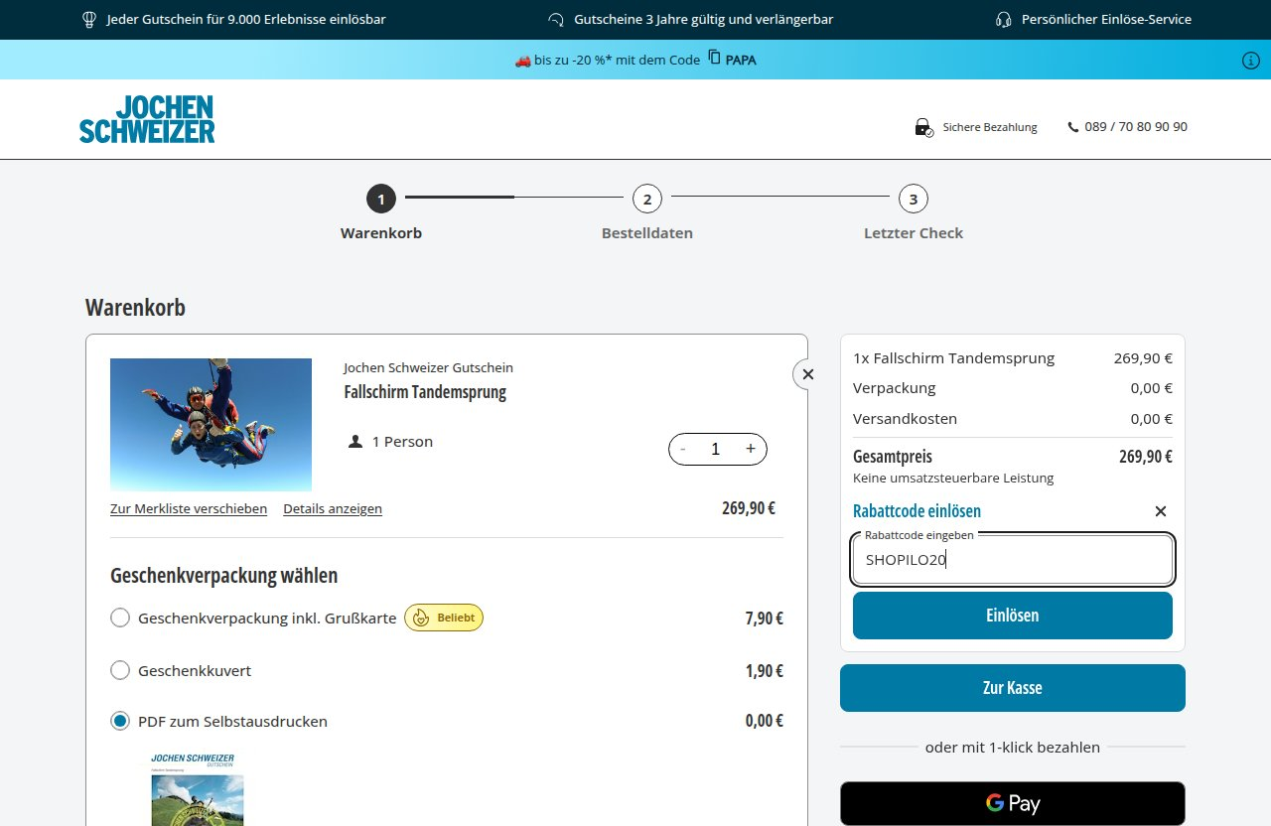1271x826 pixels.
Task: Click the 1x Fallschirm Tandemsprung summary line
Action: pos(953,358)
